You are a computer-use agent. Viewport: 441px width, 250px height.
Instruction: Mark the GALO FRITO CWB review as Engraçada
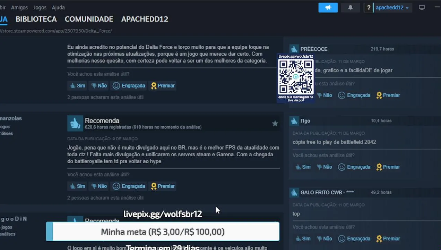(354, 239)
